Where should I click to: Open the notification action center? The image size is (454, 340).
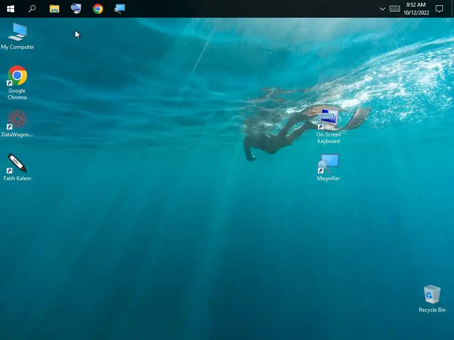click(x=439, y=9)
